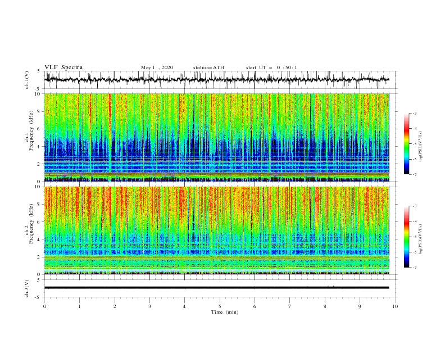Click the "VLF Spectra" title text
The height and width of the screenshot is (344, 445).
pyautogui.click(x=63, y=67)
